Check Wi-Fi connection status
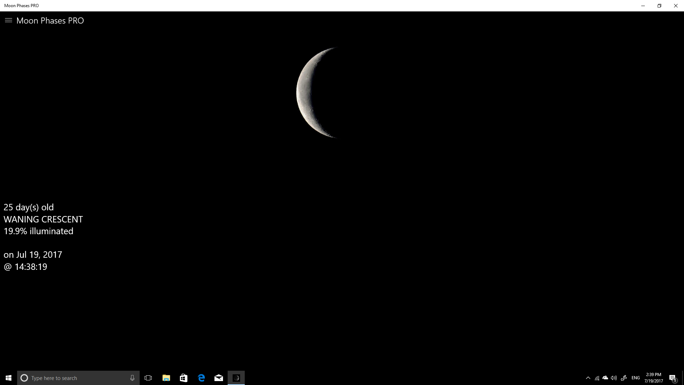The image size is (684, 385). [597, 378]
